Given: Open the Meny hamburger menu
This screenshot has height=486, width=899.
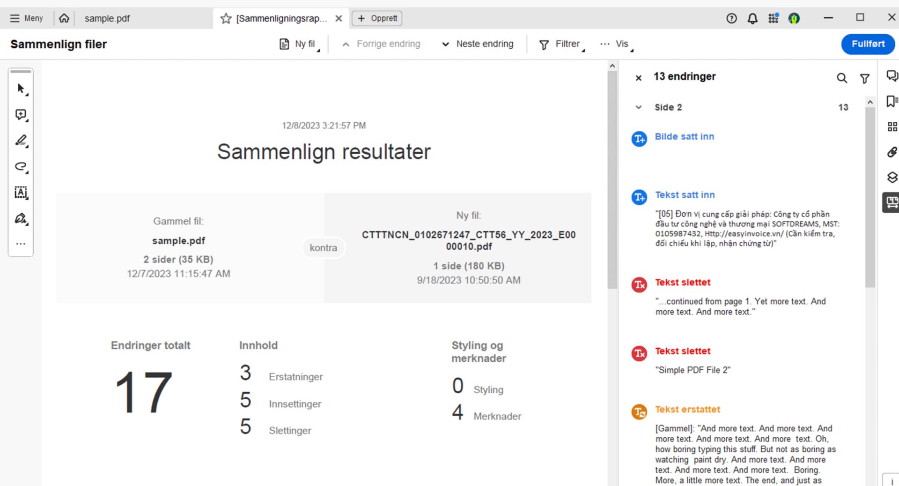Looking at the screenshot, I should coord(27,18).
